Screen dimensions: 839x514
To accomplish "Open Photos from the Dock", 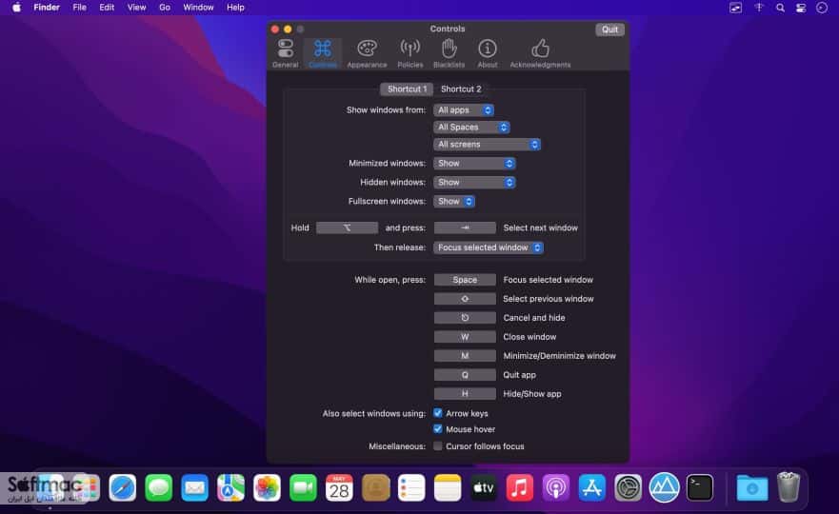I will pos(267,487).
